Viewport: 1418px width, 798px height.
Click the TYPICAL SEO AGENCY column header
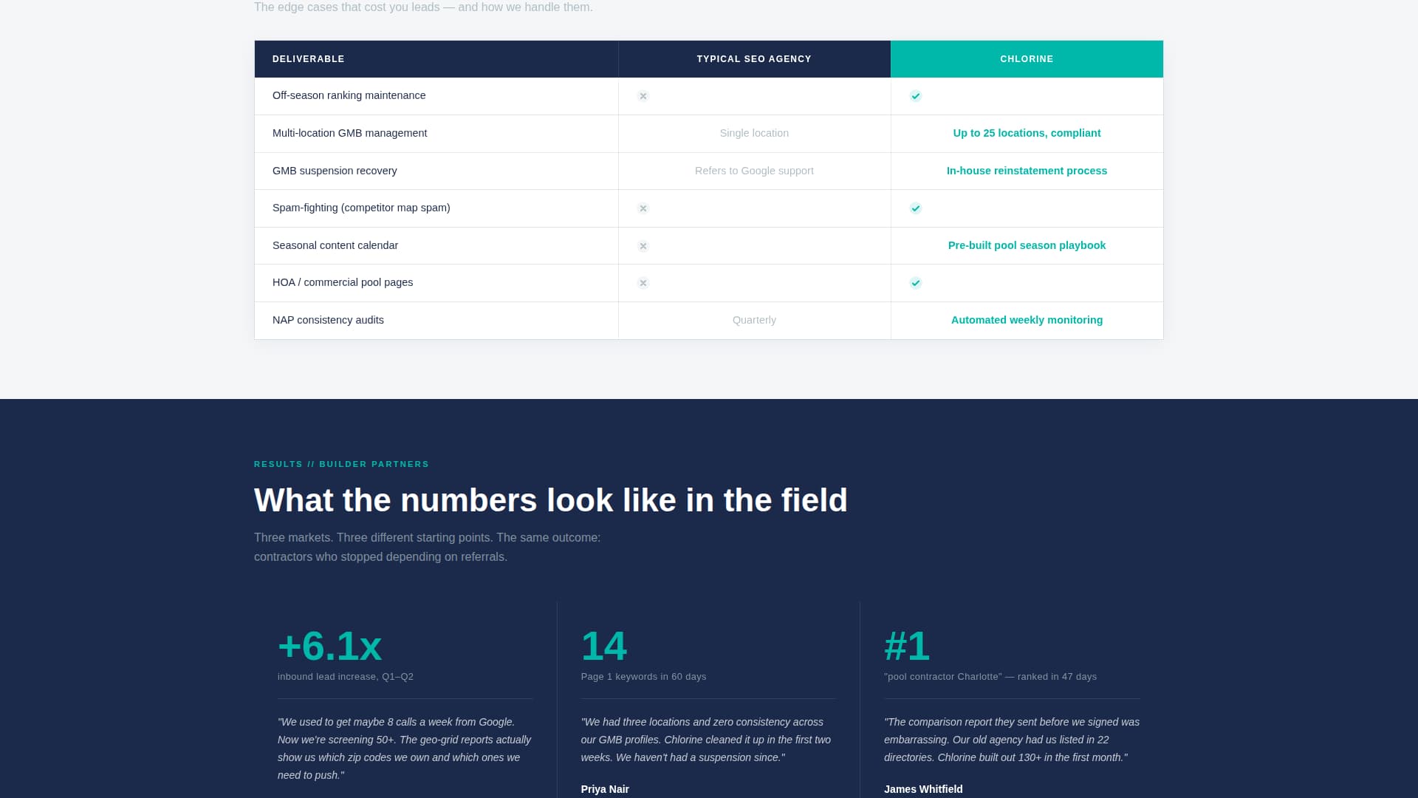pyautogui.click(x=754, y=59)
